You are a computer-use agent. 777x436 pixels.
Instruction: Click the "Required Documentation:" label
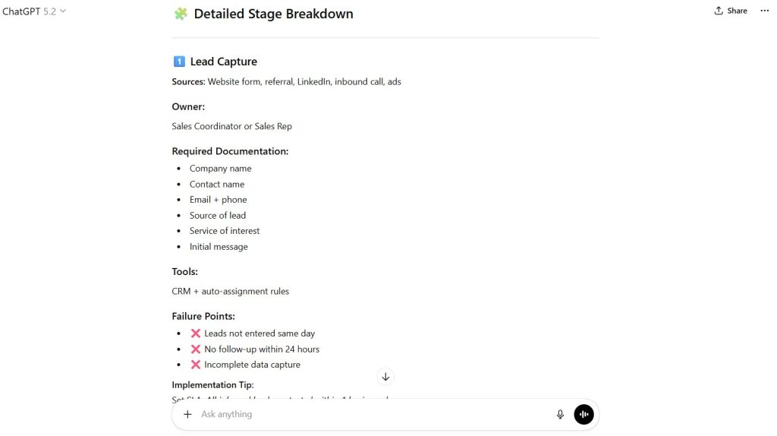click(230, 151)
